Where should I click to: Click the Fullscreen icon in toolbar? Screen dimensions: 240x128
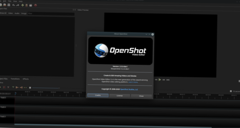(30, 5)
